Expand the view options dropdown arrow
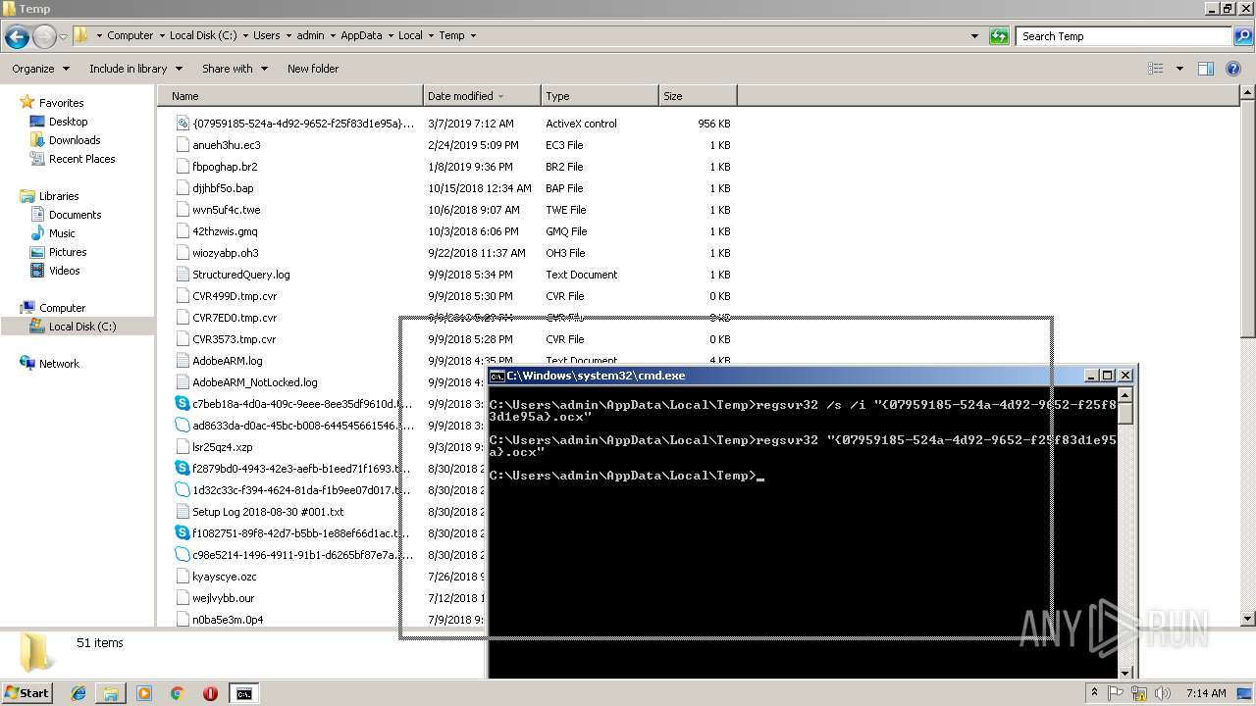This screenshot has height=706, width=1256. tap(1179, 69)
